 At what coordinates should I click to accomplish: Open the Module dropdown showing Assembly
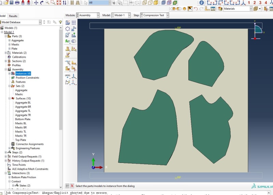pos(88,15)
